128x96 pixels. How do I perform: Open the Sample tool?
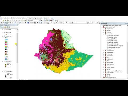coord(110,49)
